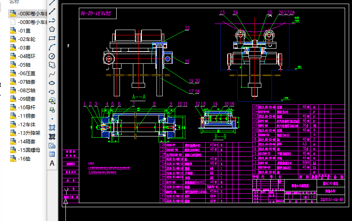Select the Region tool
The width and height of the screenshot is (352, 221).
pyautogui.click(x=52, y=145)
